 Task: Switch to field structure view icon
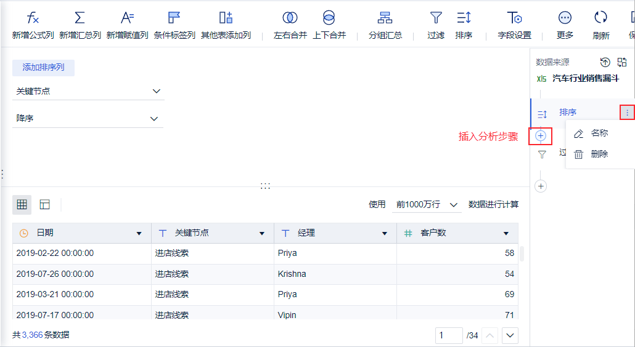click(x=44, y=204)
